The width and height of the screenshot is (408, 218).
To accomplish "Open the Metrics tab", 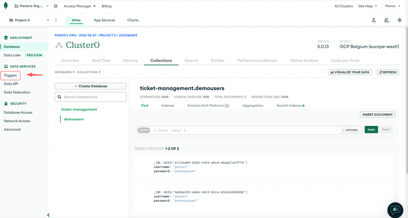I will click(x=130, y=60).
